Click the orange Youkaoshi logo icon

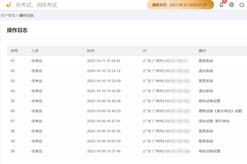(9, 5)
